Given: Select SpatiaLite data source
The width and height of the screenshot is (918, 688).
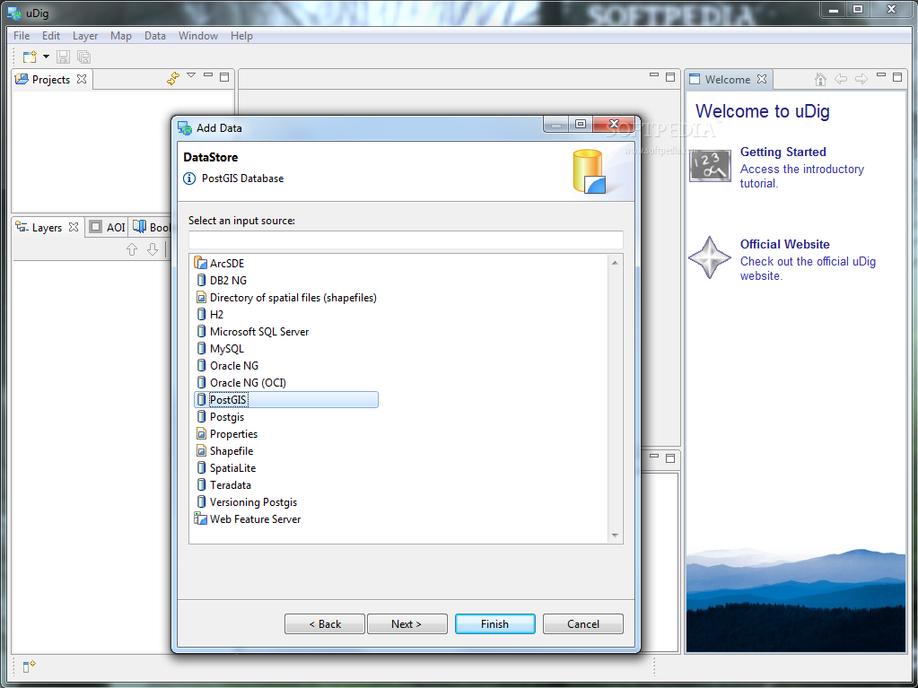Looking at the screenshot, I should 225,467.
